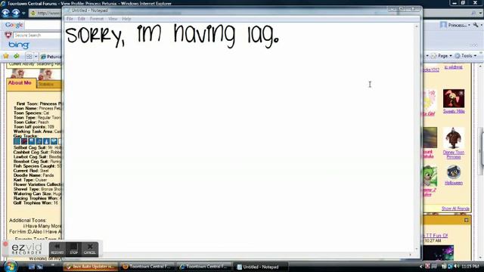
Task: Click the IE Quick Tabs icon
Action: [29, 57]
